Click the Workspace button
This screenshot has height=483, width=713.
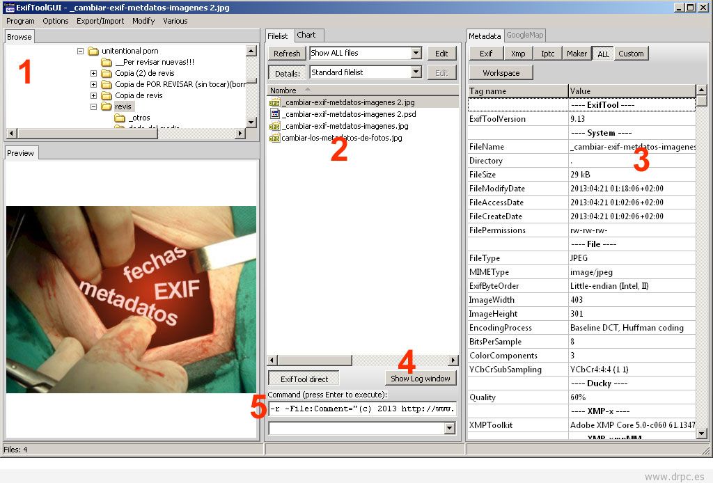(x=501, y=72)
